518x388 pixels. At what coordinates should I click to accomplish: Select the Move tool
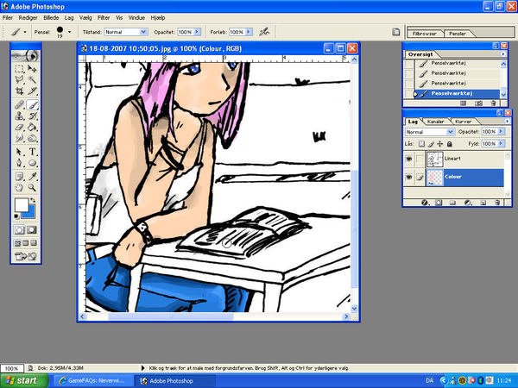coord(32,69)
